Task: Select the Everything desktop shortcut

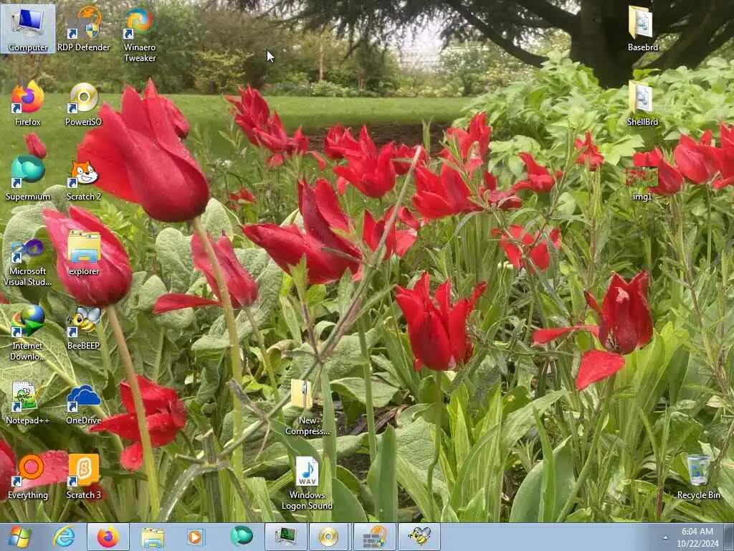Action: tap(28, 476)
